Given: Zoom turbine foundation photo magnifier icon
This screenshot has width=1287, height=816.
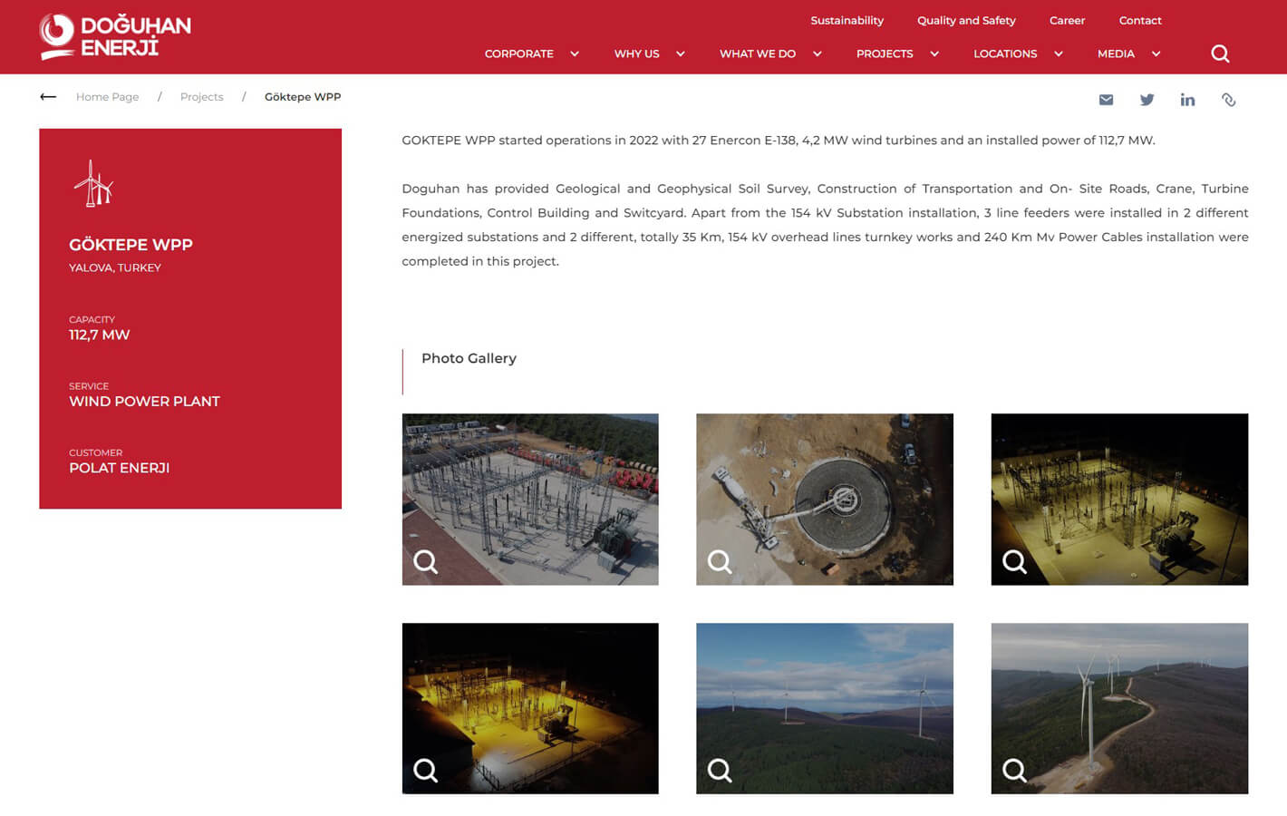Looking at the screenshot, I should pyautogui.click(x=720, y=562).
